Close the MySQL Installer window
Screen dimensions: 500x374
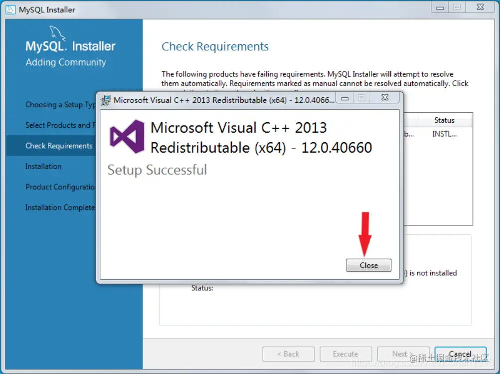click(480, 7)
